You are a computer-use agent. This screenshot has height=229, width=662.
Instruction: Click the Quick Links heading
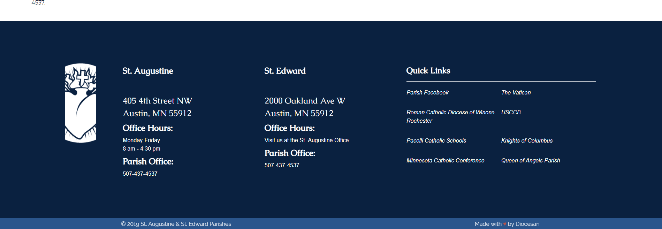tap(428, 70)
